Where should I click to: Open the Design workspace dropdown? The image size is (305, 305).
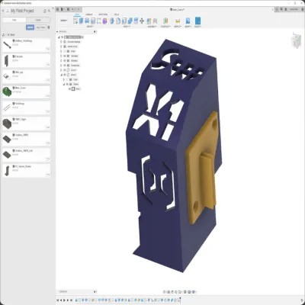pyautogui.click(x=64, y=21)
